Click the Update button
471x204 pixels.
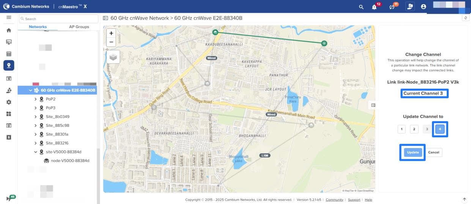pyautogui.click(x=413, y=152)
